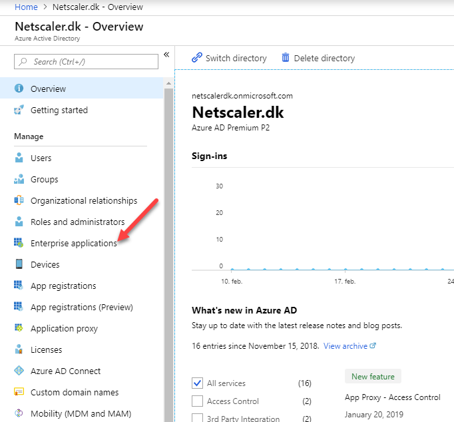Open Groups via its people icon
The image size is (454, 422).
pyautogui.click(x=19, y=179)
